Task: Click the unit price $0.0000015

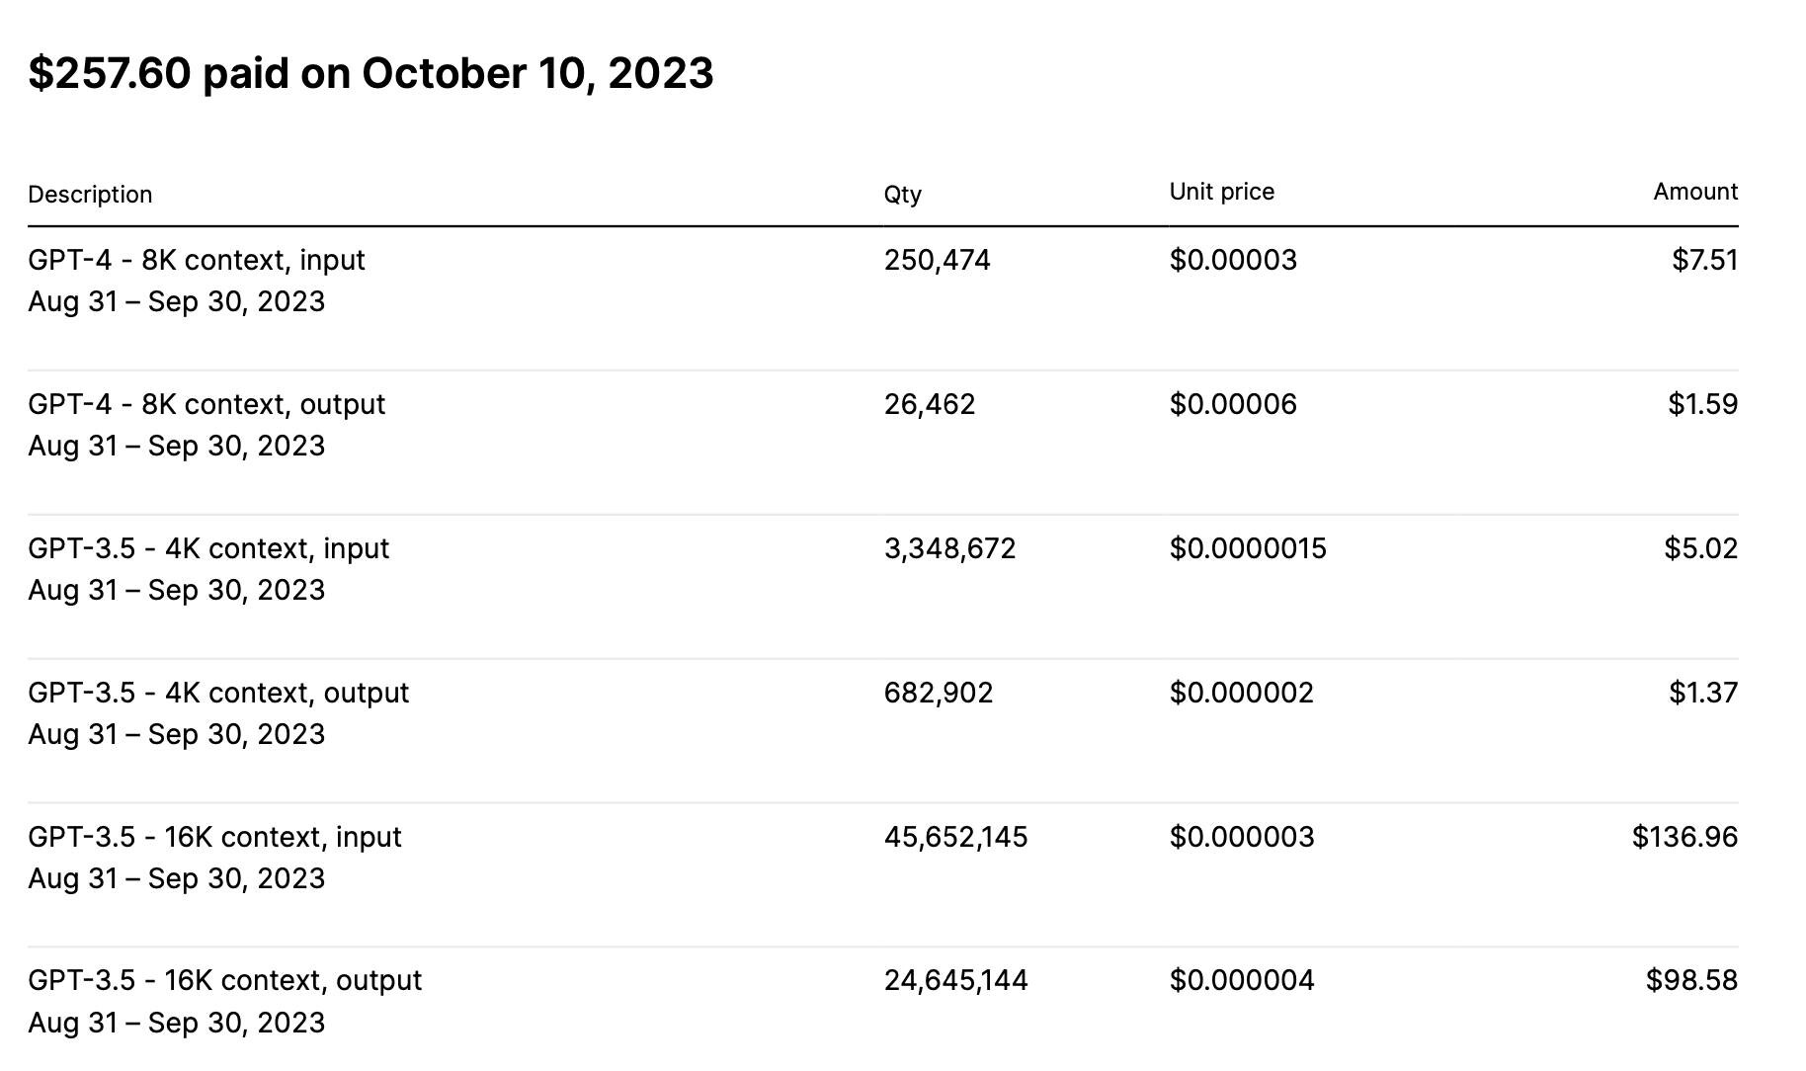Action: tap(1248, 548)
